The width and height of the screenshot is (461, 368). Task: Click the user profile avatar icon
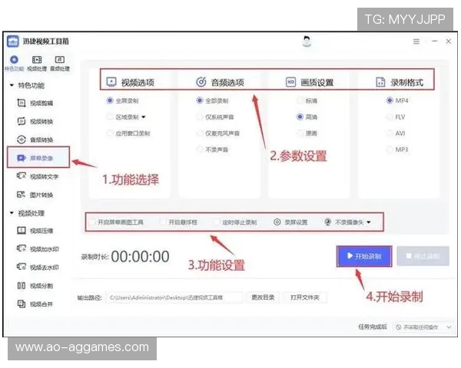[307, 41]
